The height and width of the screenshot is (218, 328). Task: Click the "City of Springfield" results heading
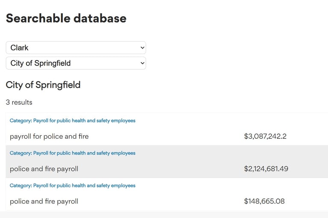[x=43, y=85]
